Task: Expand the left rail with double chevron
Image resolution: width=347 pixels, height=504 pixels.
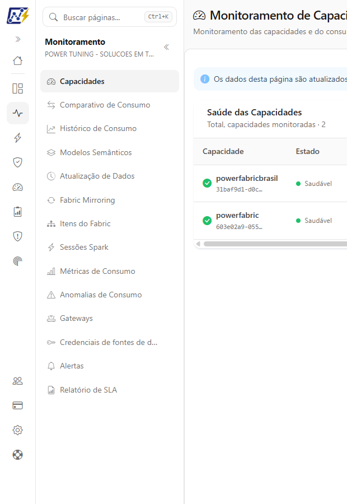Action: pyautogui.click(x=18, y=39)
